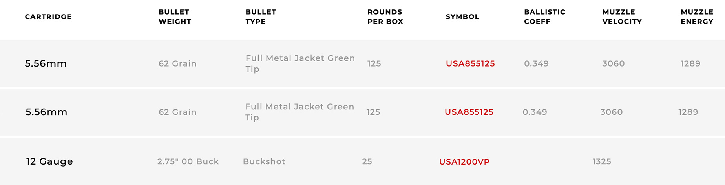
Task: Open the USA855125 link in second row
Action: (469, 112)
